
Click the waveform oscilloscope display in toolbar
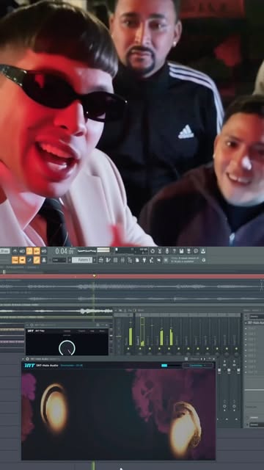tap(87, 250)
